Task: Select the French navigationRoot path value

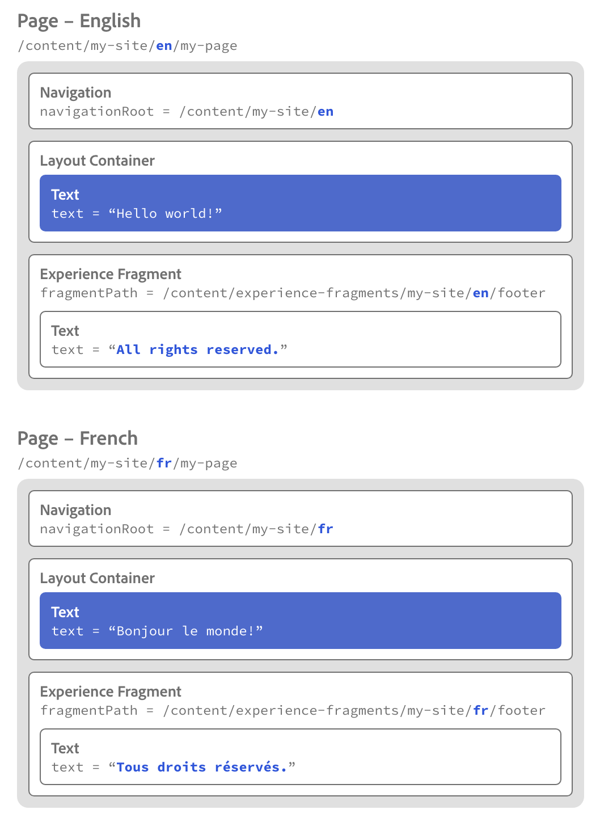Action: tap(256, 529)
